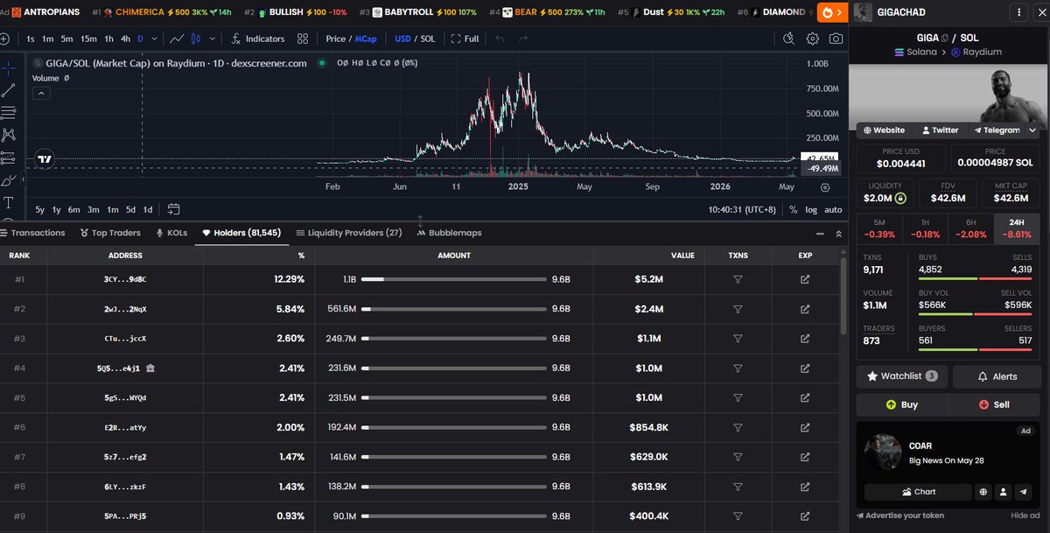Open the Indicators panel

pos(257,39)
